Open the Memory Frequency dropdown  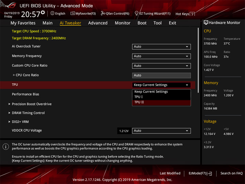click(x=161, y=56)
